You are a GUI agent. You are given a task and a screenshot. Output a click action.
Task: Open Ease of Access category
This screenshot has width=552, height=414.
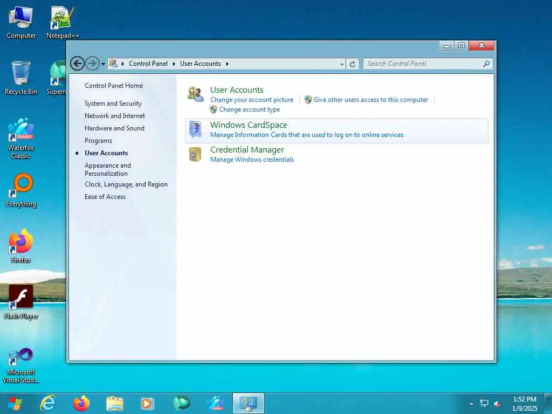coord(105,197)
